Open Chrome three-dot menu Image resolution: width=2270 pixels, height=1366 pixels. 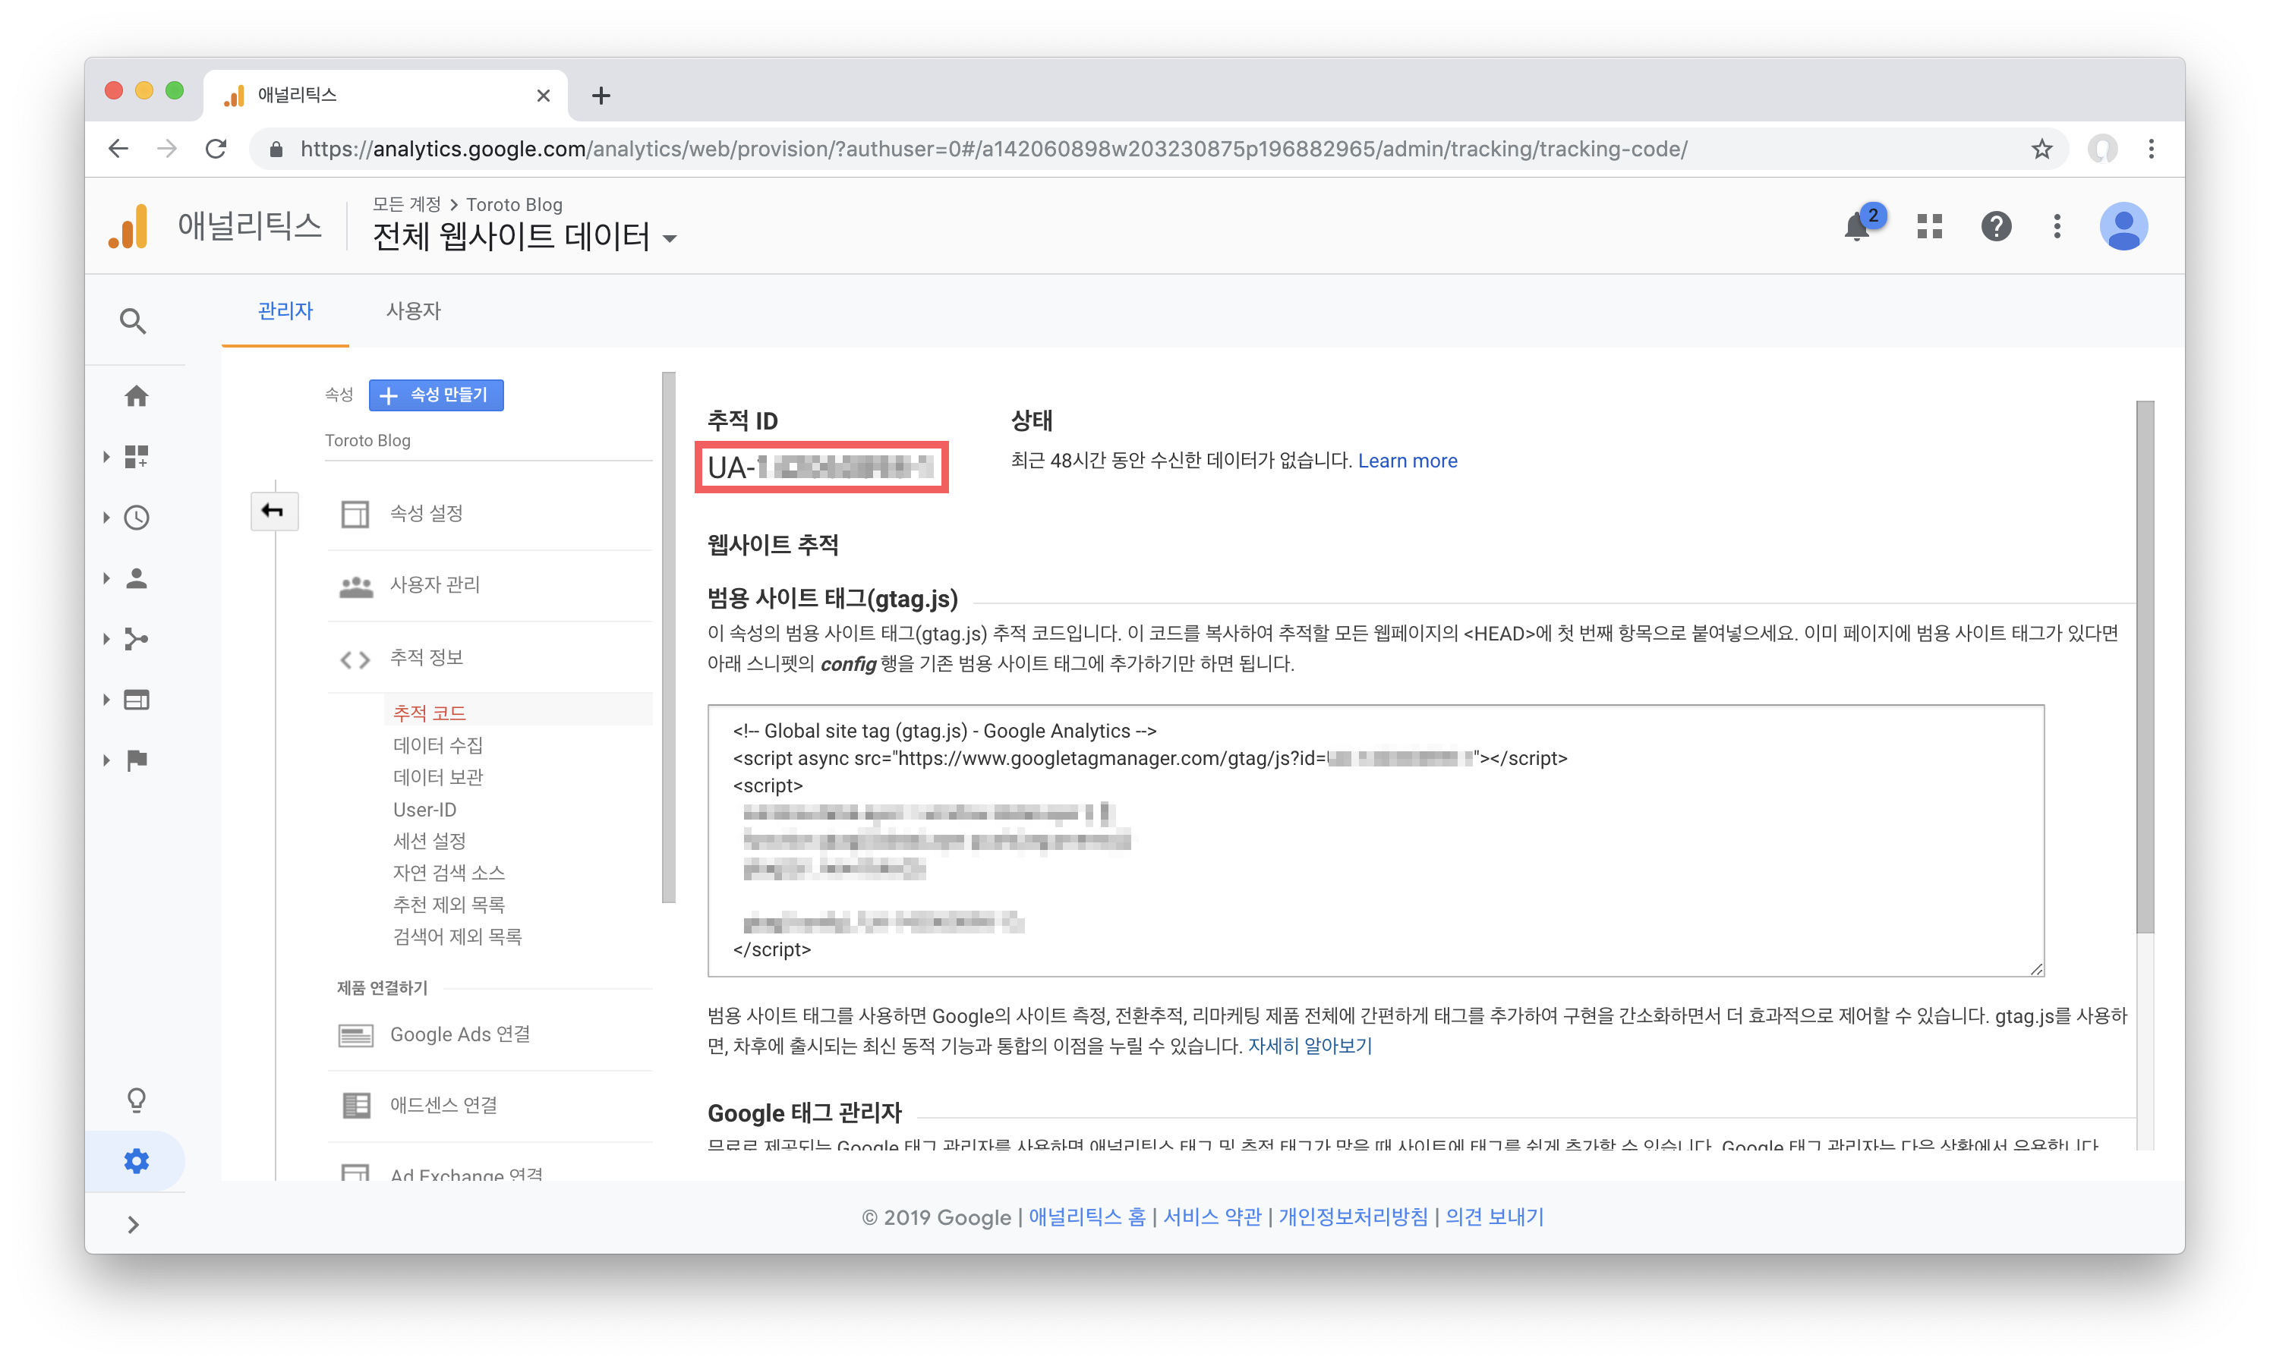[x=2152, y=149]
